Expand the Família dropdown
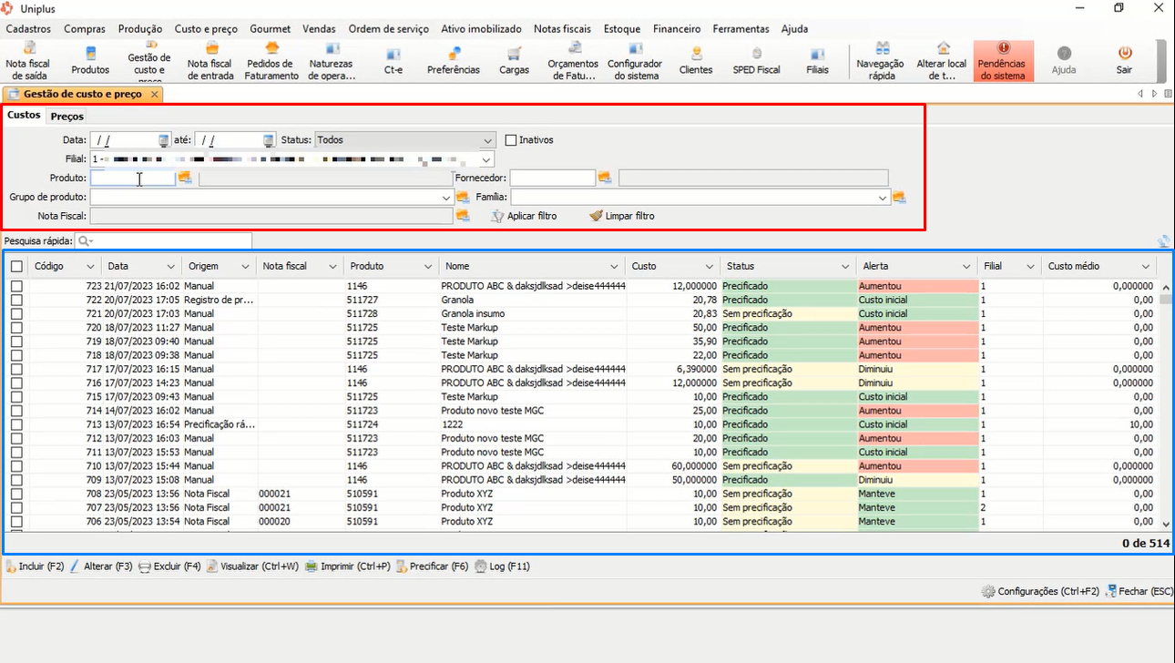1175x663 pixels. point(883,198)
